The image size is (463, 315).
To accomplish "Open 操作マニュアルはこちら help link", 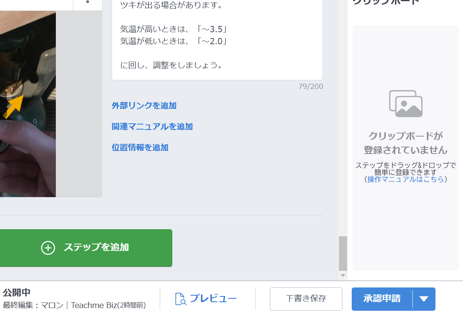I will [x=406, y=179].
